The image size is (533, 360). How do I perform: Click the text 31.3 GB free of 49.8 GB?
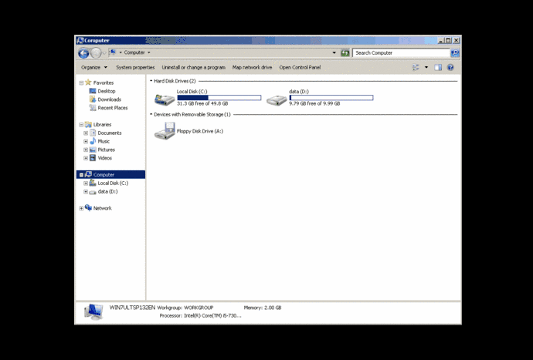pyautogui.click(x=202, y=103)
